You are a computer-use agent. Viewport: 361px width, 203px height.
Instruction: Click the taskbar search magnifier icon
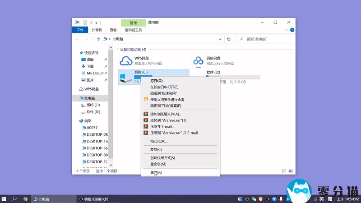coord(14,198)
